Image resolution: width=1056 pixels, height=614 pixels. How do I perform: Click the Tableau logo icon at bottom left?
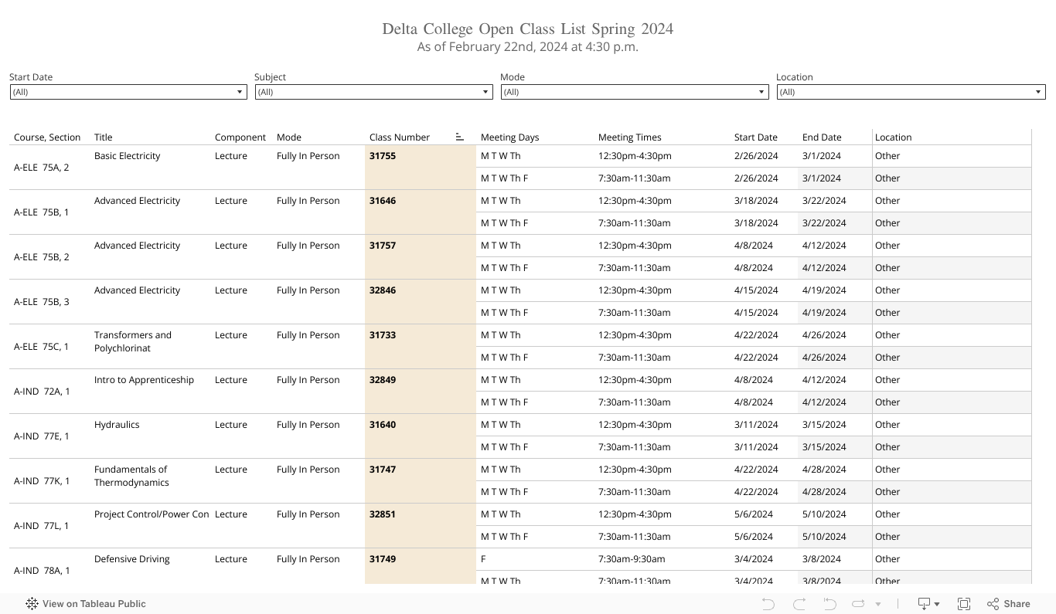[32, 604]
